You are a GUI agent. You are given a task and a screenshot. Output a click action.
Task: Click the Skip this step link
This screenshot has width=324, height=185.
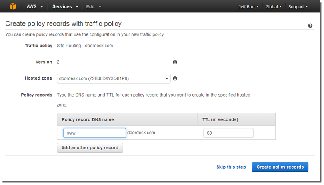click(231, 167)
